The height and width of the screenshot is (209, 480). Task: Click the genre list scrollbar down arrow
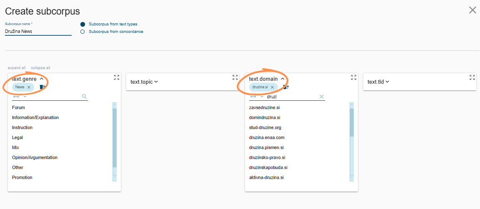pos(115,177)
